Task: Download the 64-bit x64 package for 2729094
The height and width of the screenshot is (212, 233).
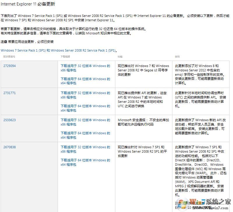Action: (85, 81)
